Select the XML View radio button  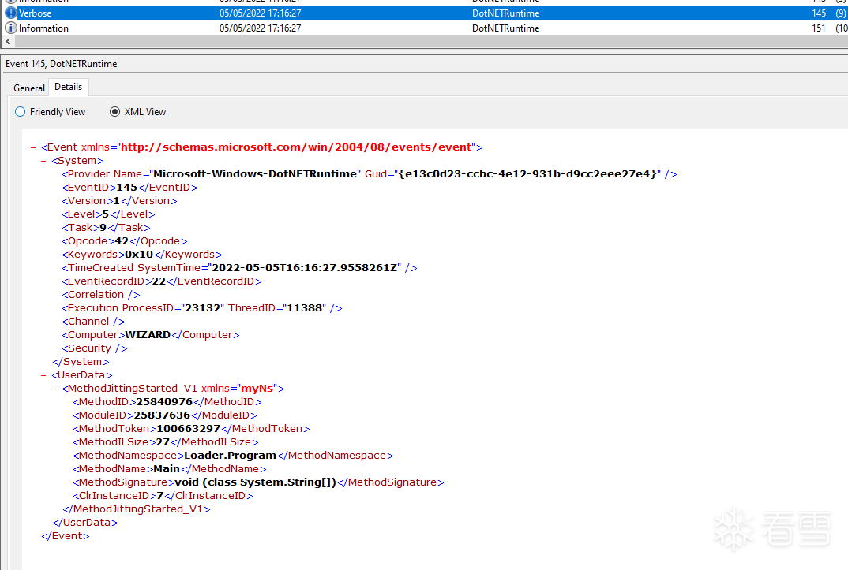point(114,112)
